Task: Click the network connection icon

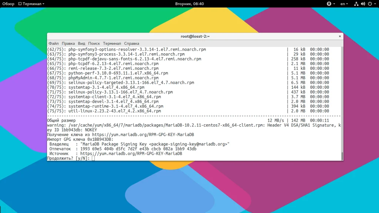Action: (x=356, y=4)
